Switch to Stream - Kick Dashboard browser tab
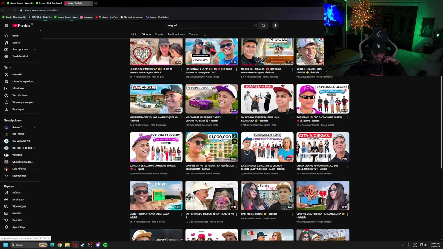The image size is (443, 249). (x=49, y=3)
